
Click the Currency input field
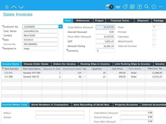coord(105,51)
